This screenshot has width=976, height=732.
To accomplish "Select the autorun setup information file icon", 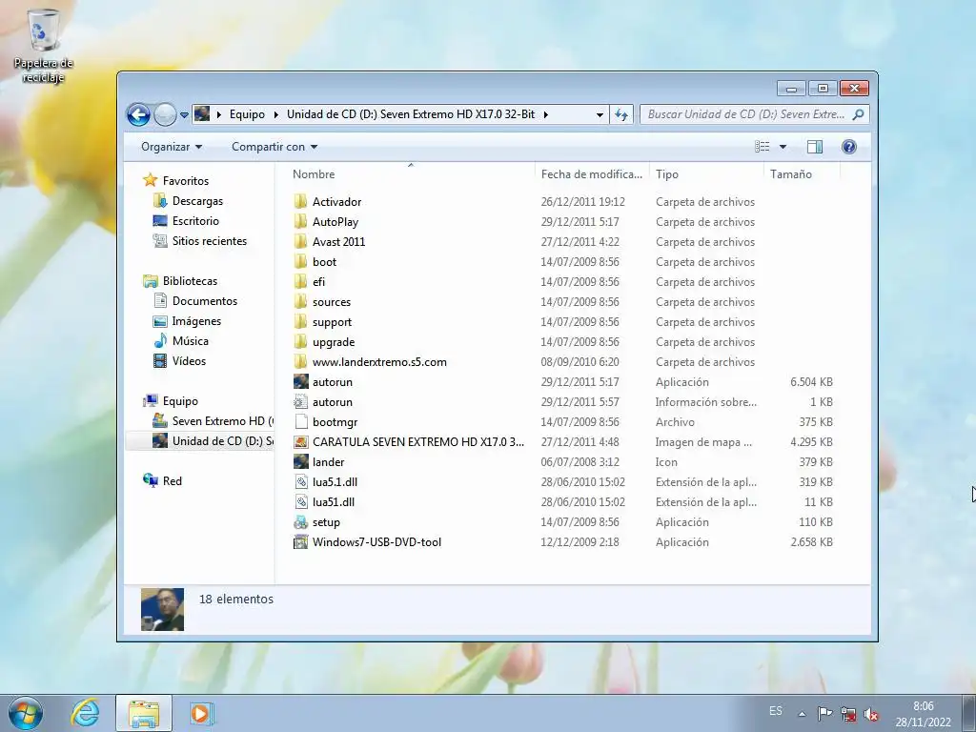I will (300, 401).
